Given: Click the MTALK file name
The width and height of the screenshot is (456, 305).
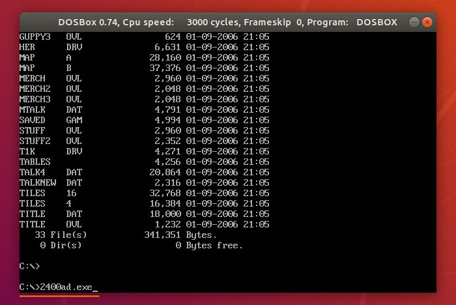Looking at the screenshot, I should pos(33,109).
